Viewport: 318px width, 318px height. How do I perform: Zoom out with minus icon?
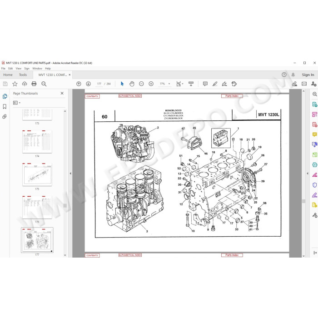tap(141, 84)
